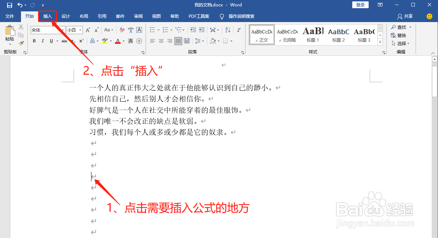Open the font name dropdown
The width and height of the screenshot is (438, 238).
point(63,30)
